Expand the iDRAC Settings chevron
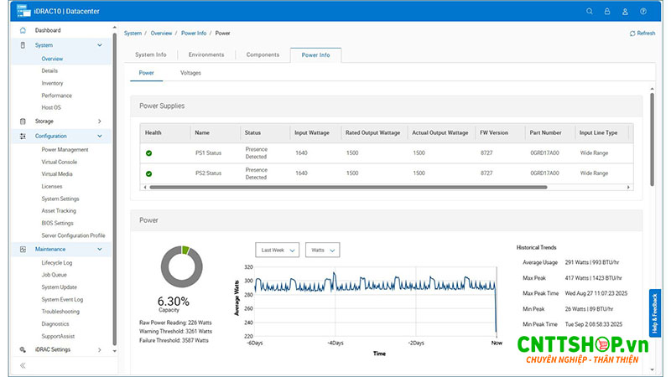The height and width of the screenshot is (377, 671). click(100, 349)
